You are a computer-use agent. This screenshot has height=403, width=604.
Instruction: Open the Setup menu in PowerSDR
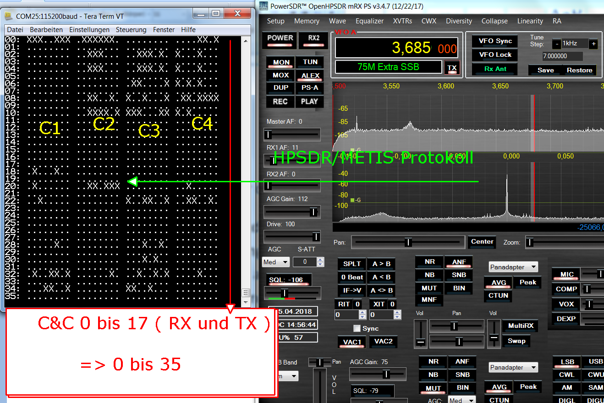click(x=276, y=21)
